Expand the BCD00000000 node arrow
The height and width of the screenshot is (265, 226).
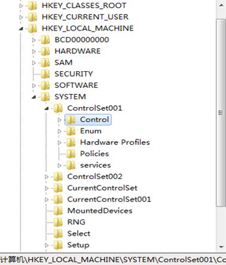[34, 40]
